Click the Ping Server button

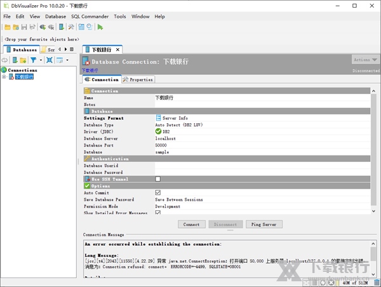[x=264, y=224]
